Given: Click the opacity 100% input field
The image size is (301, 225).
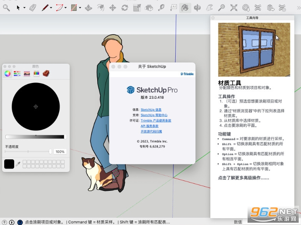Looking at the screenshot, I should point(60,152).
